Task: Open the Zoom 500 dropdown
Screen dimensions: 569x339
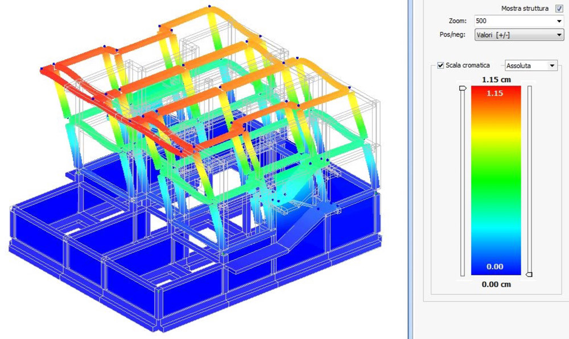Action: [x=559, y=21]
